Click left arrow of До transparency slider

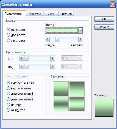22,67
